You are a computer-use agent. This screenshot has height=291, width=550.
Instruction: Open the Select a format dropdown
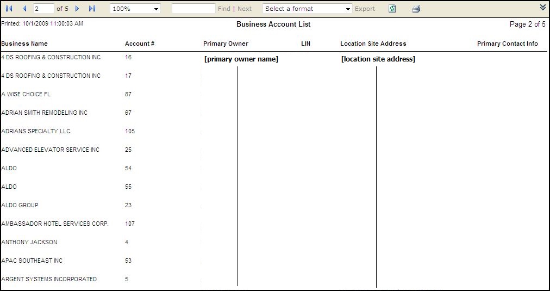tap(307, 9)
